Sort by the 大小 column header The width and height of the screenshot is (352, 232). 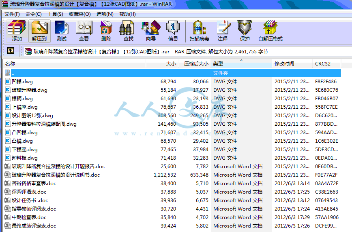(162, 64)
